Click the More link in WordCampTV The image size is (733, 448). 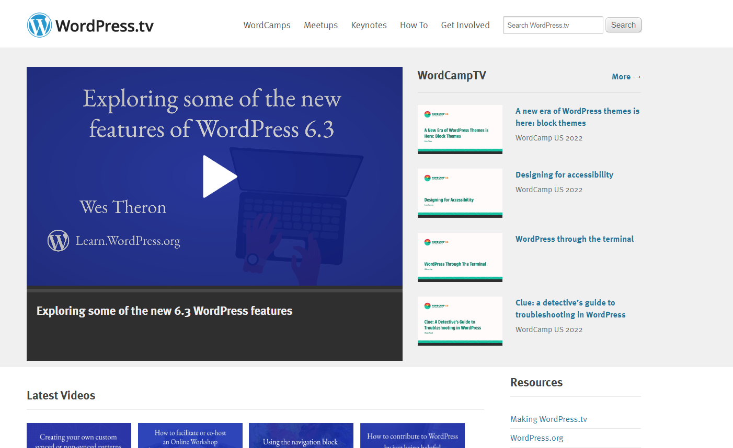[x=626, y=77]
